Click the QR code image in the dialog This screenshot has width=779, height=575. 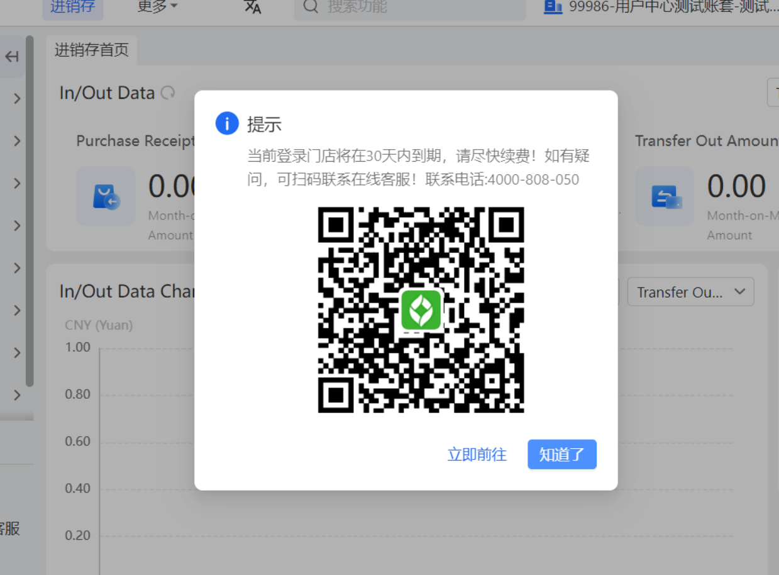pyautogui.click(x=421, y=310)
